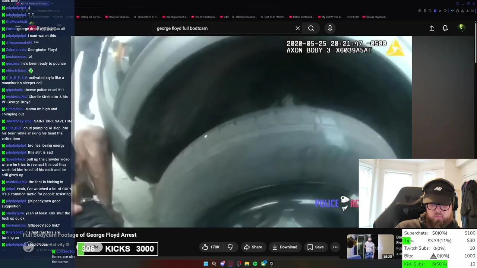This screenshot has height=268, width=477.
Task: Click chat username 'oldestcharm'
Action: pos(16,71)
